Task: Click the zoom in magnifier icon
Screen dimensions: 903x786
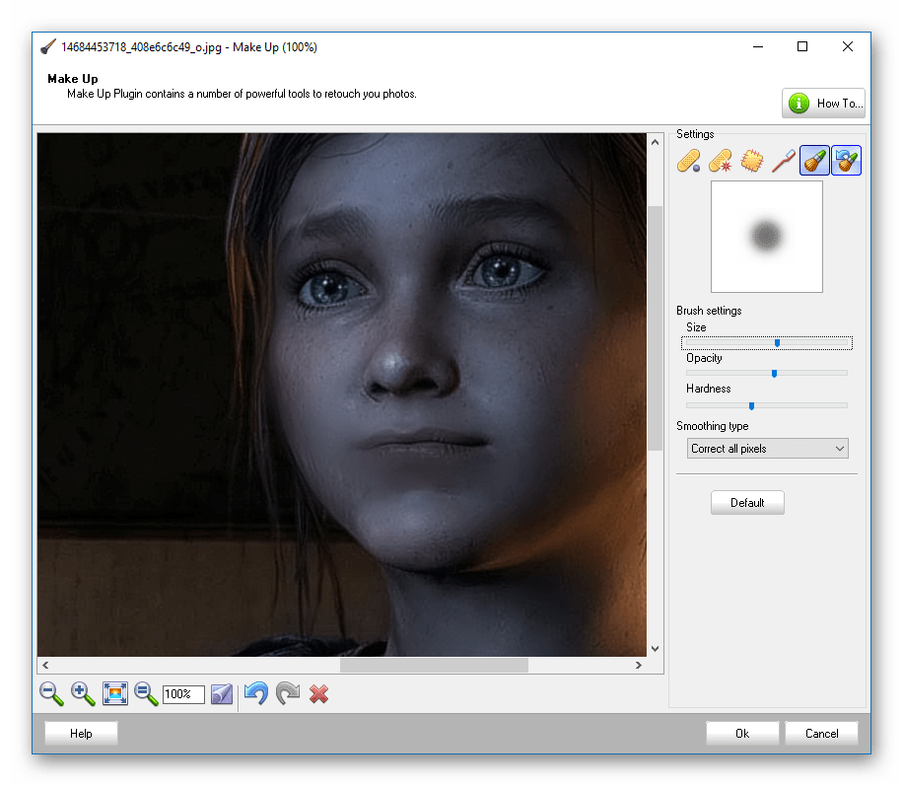Action: pyautogui.click(x=83, y=694)
